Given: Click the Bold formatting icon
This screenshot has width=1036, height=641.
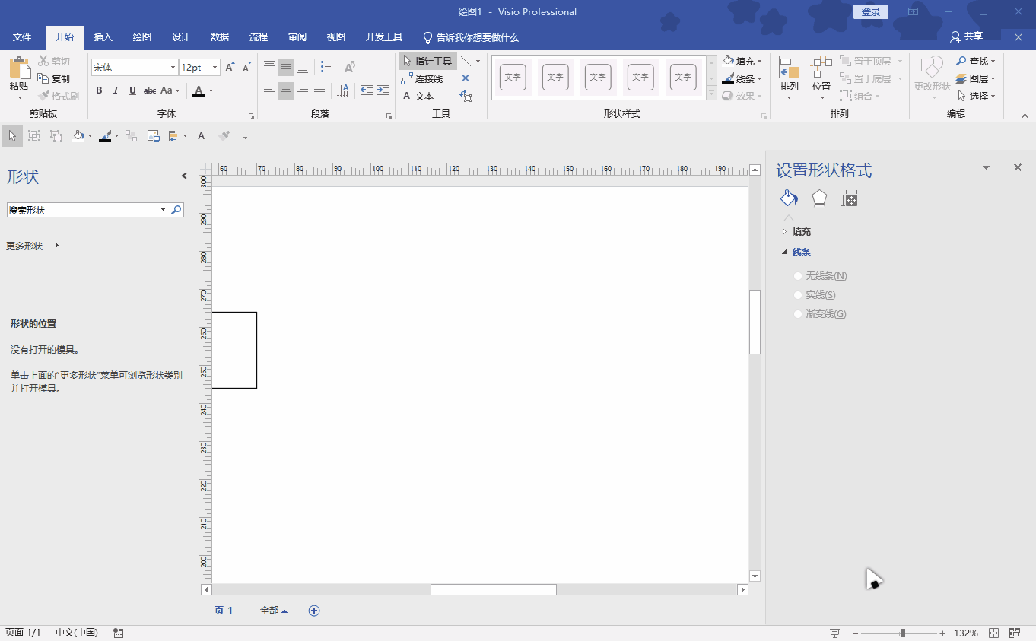Looking at the screenshot, I should tap(99, 90).
